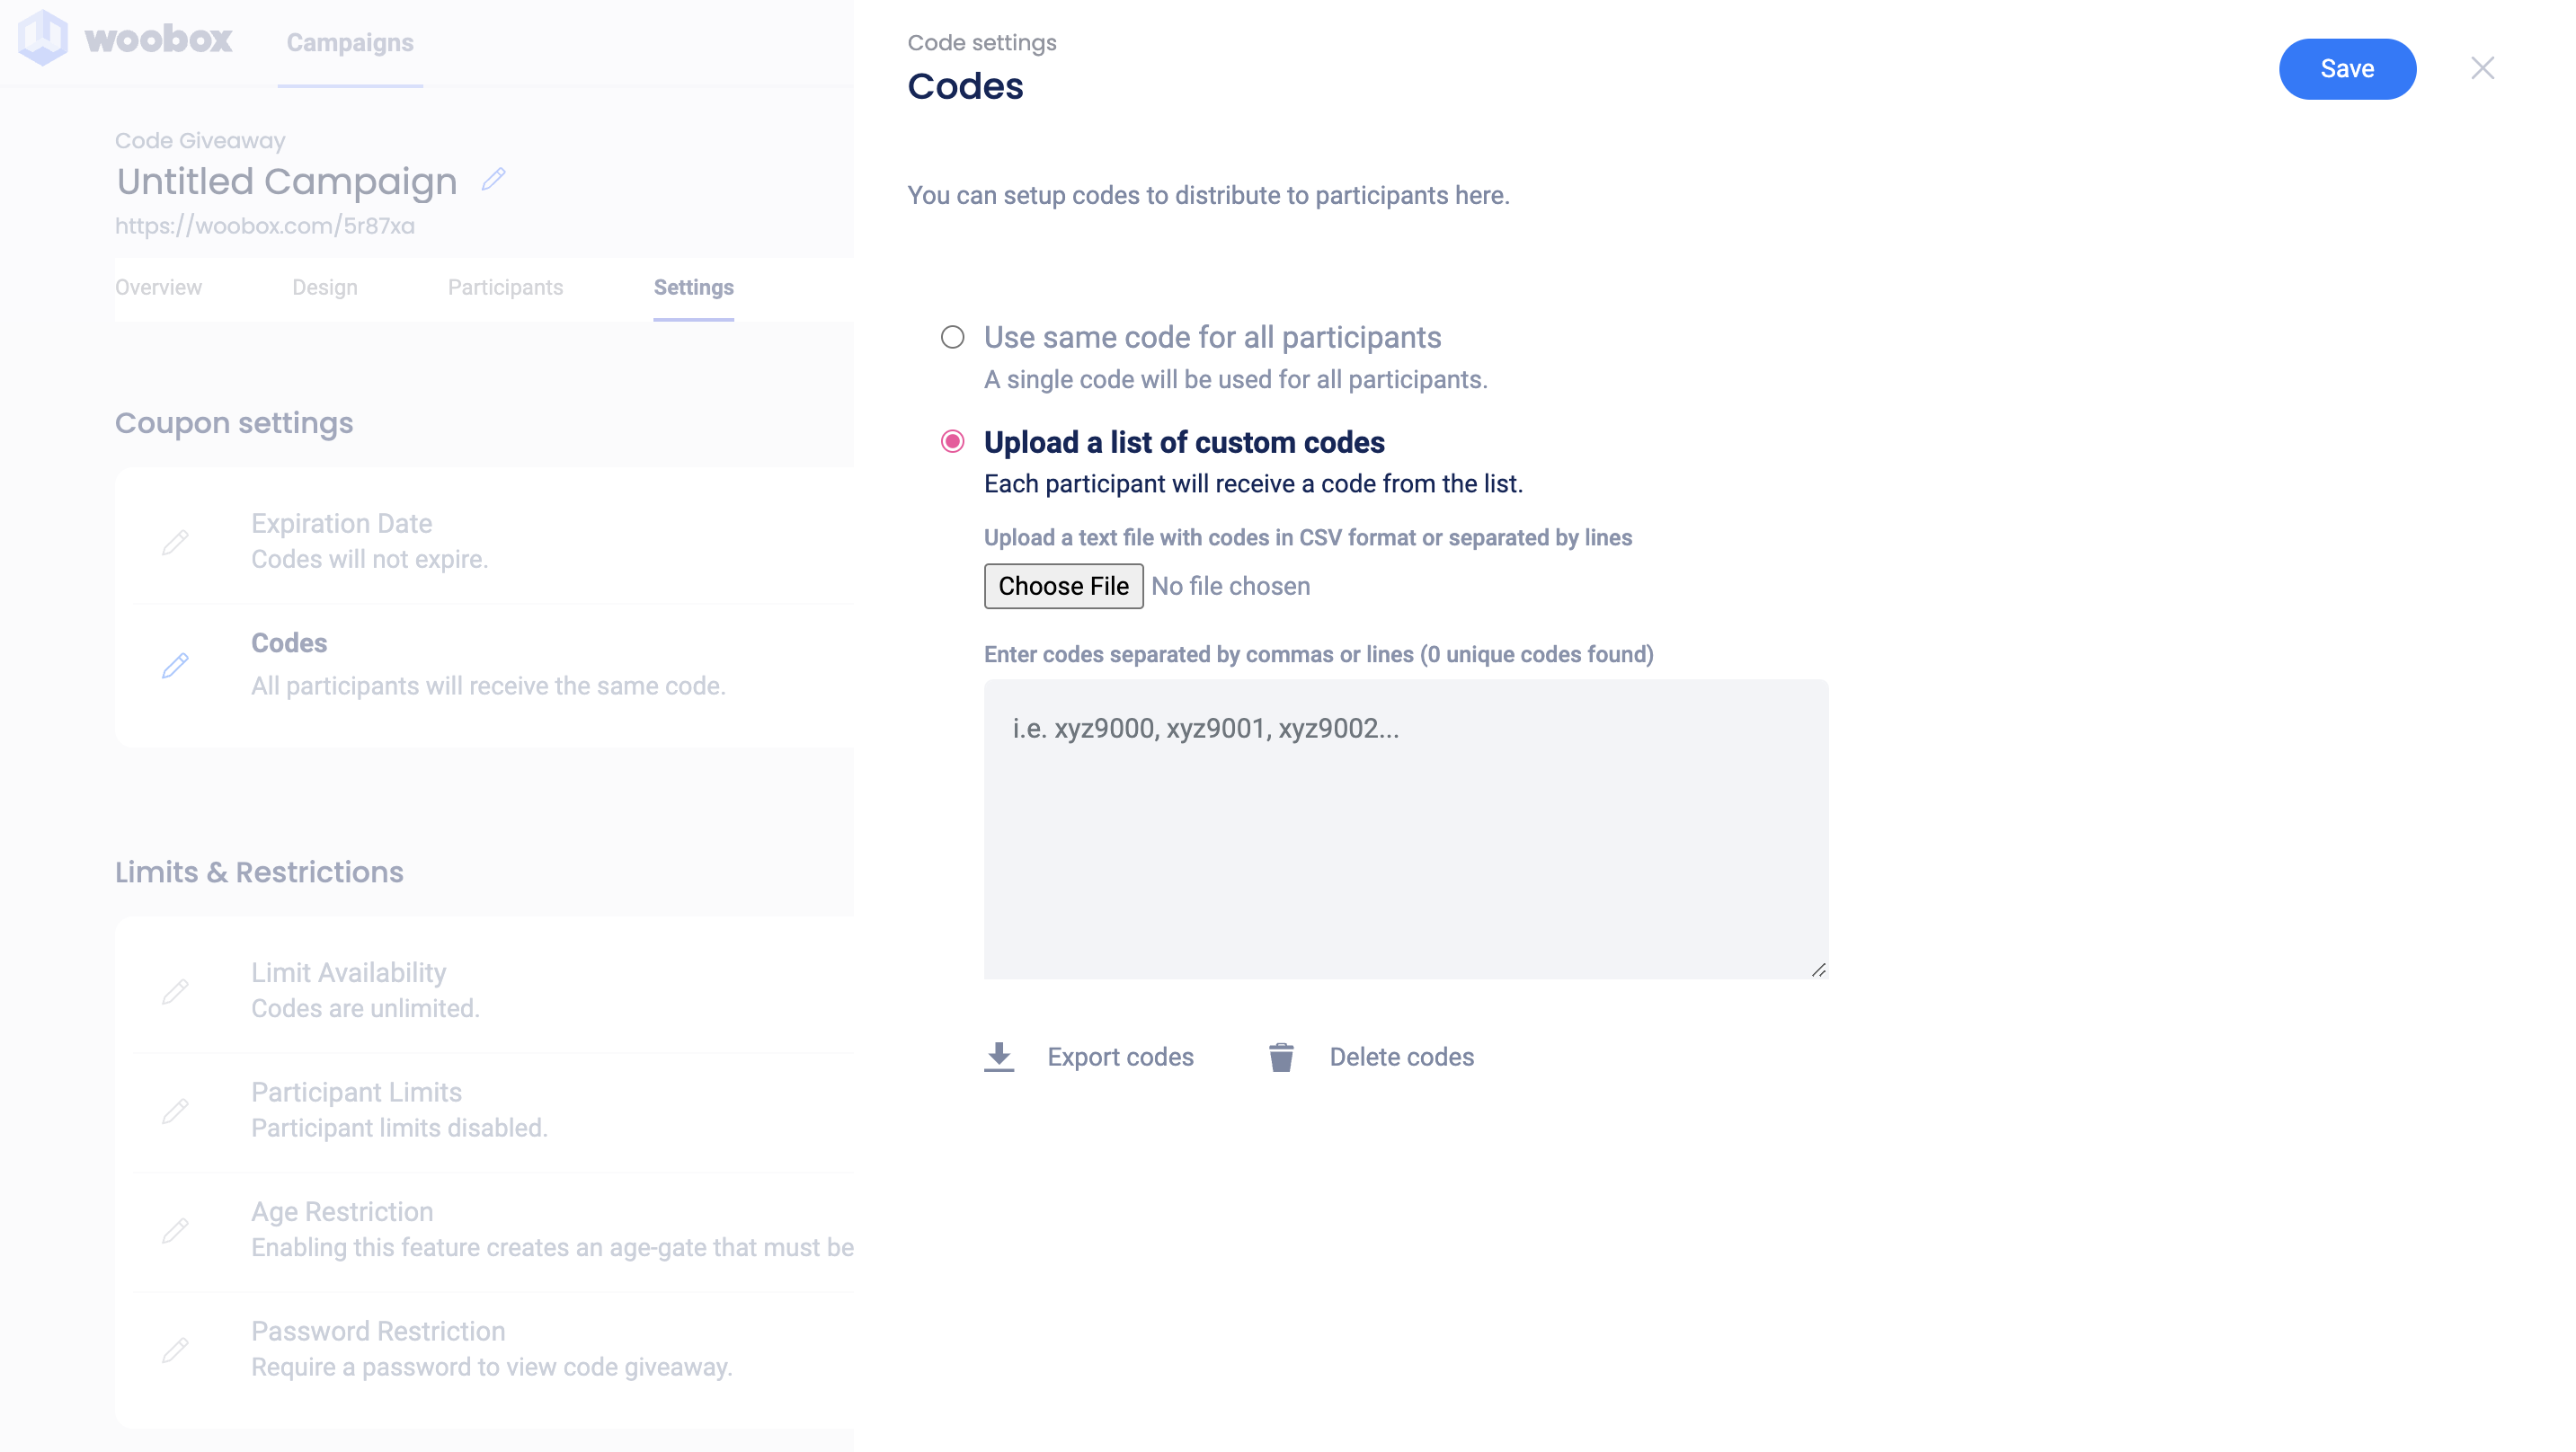
Task: Click the Codes edit pencil icon
Action: coord(175,665)
